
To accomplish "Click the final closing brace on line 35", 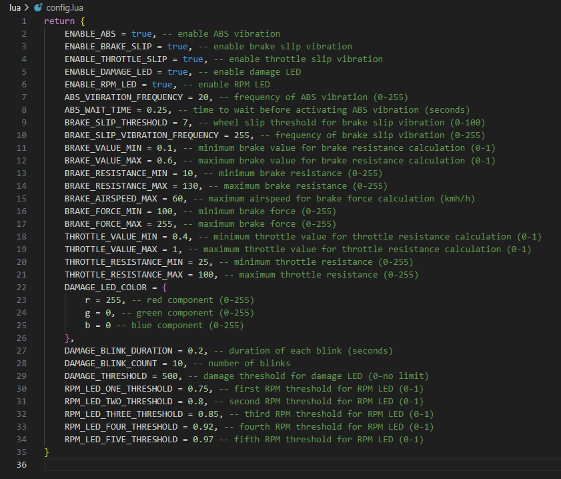I will [47, 452].
